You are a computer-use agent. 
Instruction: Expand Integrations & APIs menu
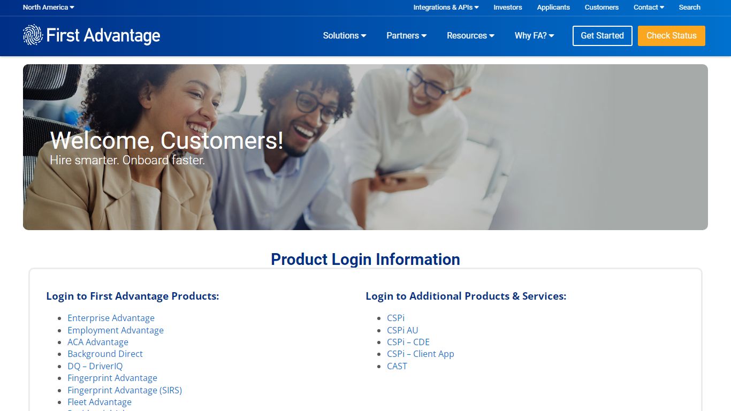tap(446, 7)
